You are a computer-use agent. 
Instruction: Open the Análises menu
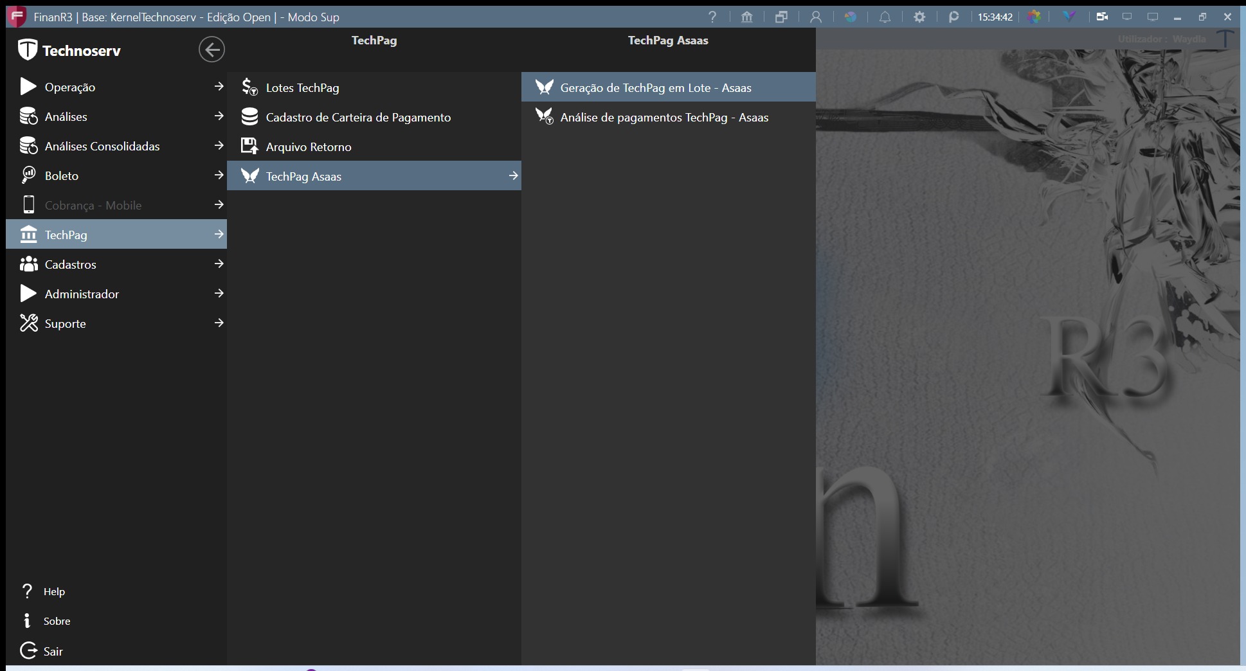click(x=116, y=116)
